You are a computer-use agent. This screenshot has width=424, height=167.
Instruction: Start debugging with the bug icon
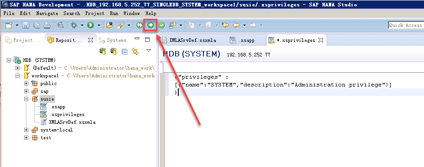click(x=74, y=25)
